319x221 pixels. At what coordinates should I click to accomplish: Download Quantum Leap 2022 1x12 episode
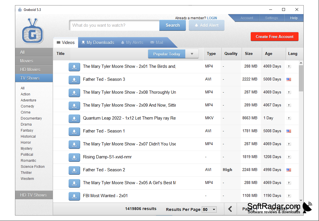(x=74, y=119)
